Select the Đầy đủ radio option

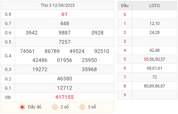click(x=22, y=107)
